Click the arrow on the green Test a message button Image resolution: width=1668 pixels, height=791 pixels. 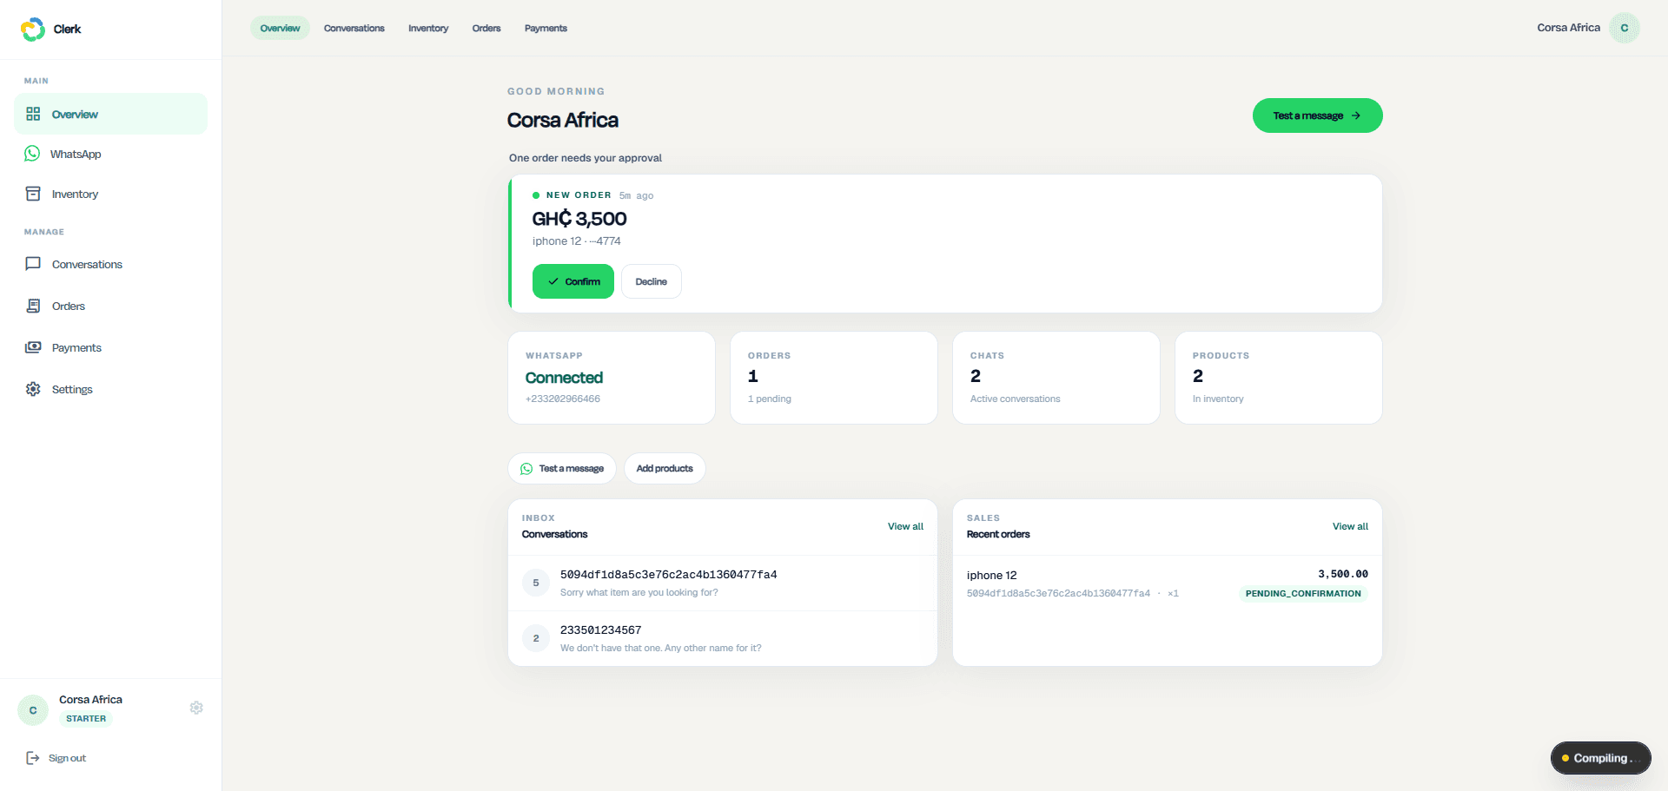[x=1356, y=115]
